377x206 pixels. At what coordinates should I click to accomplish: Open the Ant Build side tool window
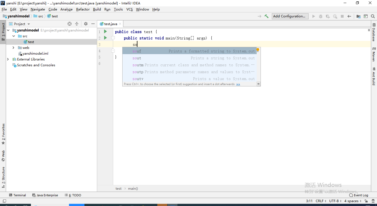pyautogui.click(x=374, y=76)
